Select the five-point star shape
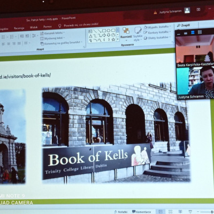The height and width of the screenshot is (214, 214). 113,40
